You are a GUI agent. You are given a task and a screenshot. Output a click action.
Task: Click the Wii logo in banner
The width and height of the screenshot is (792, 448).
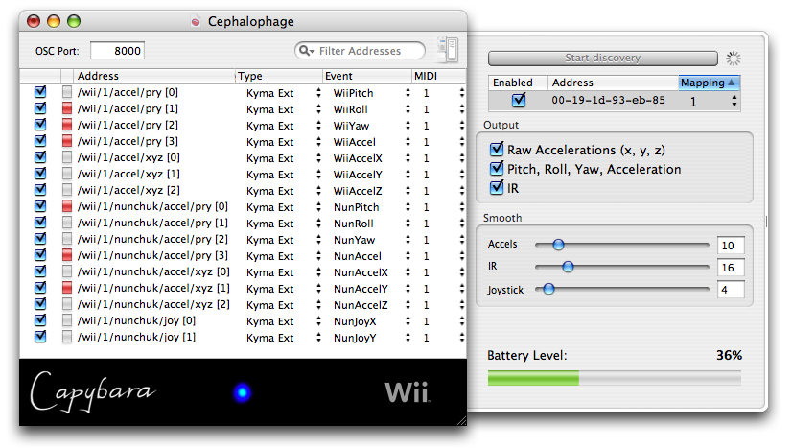408,392
